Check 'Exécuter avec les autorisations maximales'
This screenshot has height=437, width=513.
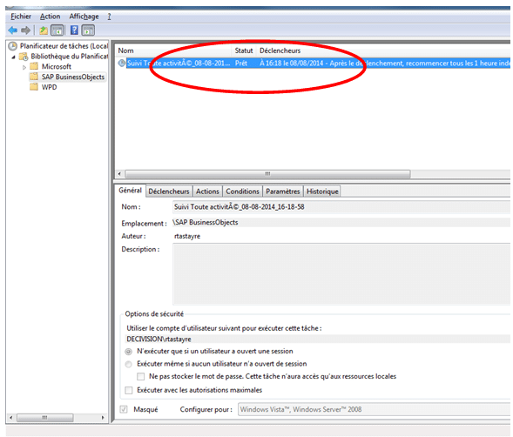pyautogui.click(x=129, y=390)
